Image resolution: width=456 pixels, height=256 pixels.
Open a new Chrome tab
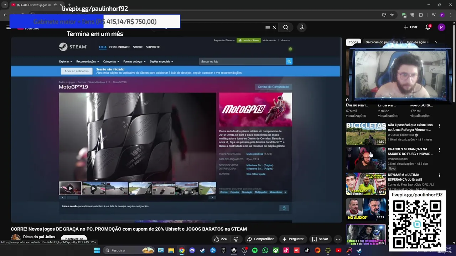(69, 5)
